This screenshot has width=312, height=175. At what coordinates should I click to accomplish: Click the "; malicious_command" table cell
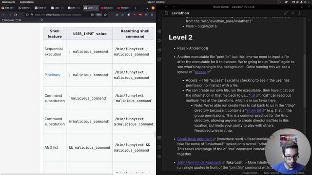pyautogui.click(x=89, y=52)
